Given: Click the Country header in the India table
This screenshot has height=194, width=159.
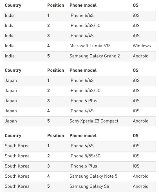Looking at the screenshot, I should tap(13, 5).
